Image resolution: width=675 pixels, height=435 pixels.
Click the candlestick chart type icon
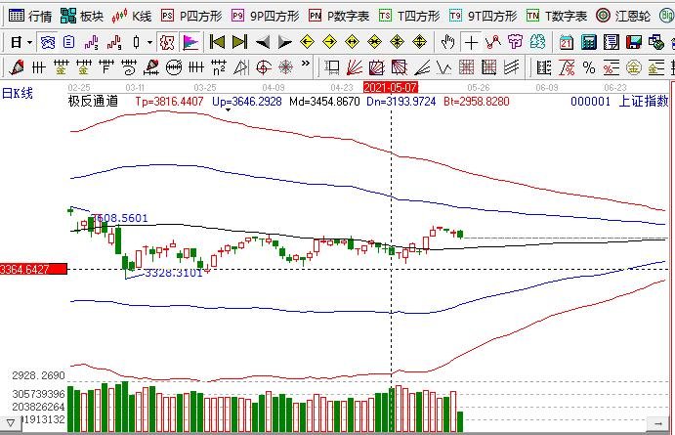136,42
